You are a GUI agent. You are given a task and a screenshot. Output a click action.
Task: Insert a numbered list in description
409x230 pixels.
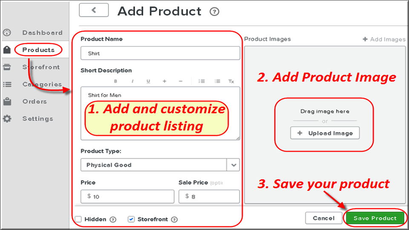click(x=202, y=81)
